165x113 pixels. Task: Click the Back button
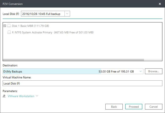[114, 107]
